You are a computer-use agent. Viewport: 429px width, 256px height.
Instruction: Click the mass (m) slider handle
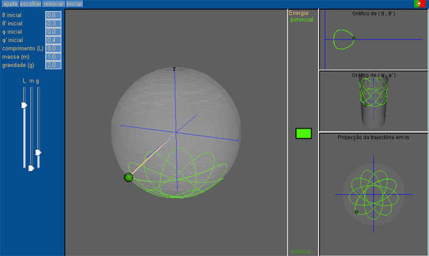click(x=31, y=168)
